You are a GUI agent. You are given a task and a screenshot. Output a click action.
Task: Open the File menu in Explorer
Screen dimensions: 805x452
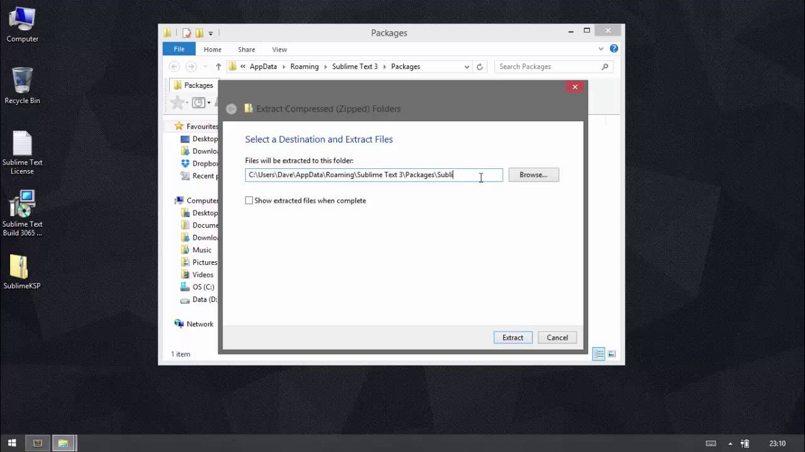pyautogui.click(x=179, y=49)
